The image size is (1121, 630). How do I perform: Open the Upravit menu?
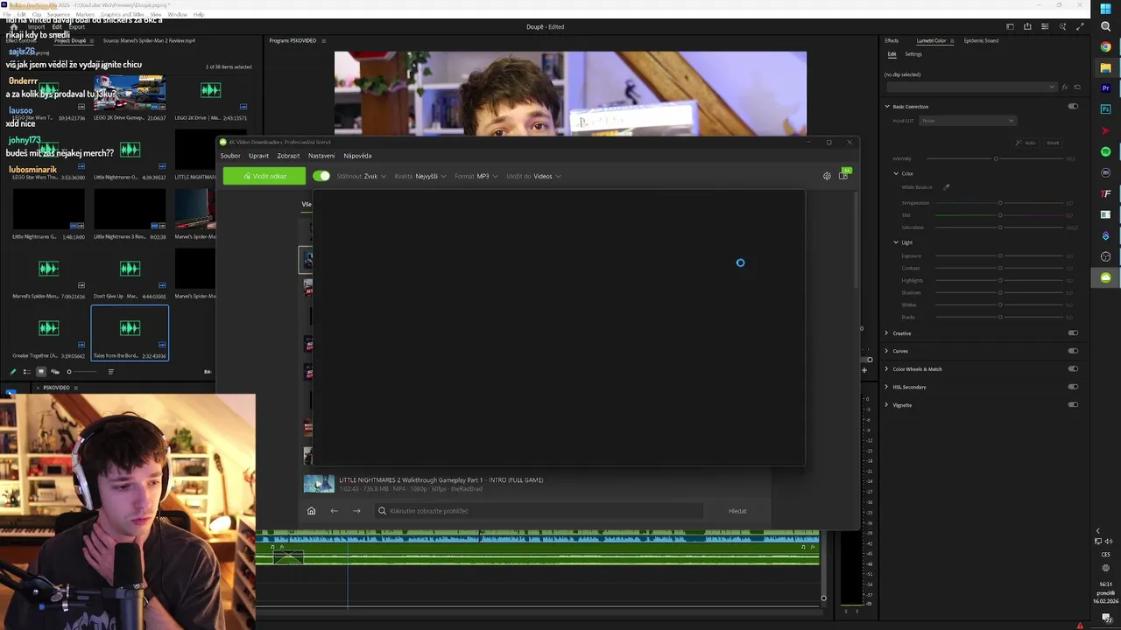[x=258, y=156]
